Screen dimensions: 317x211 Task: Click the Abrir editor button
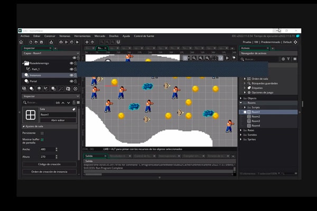[58, 120]
